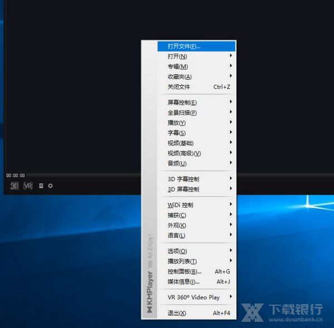This screenshot has width=334, height=328.
Task: Expand the 语言(L) submenu
Action: [176, 236]
